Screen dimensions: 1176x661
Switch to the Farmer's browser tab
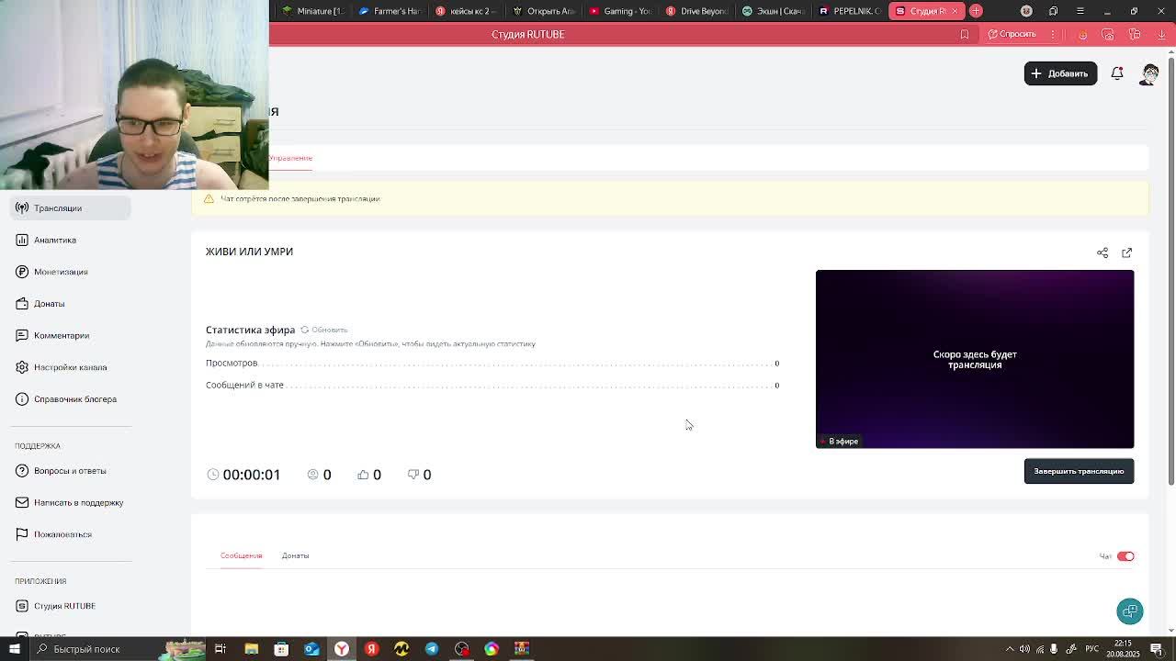[x=390, y=11]
